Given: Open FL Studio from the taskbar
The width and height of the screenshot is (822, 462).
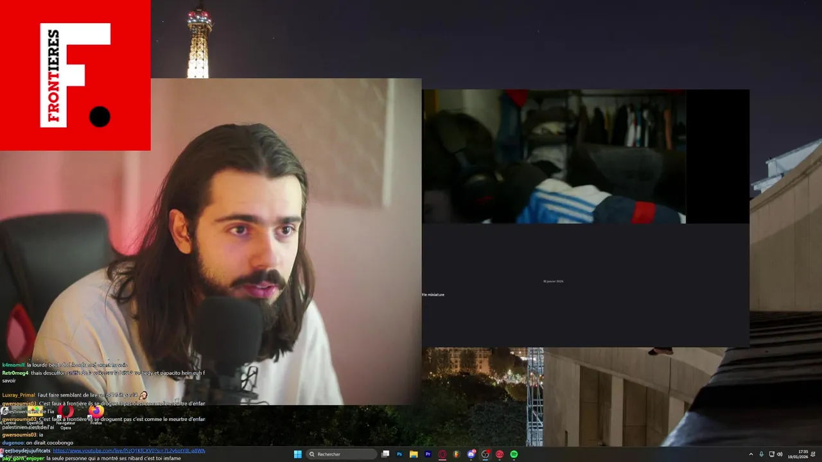Looking at the screenshot, I should pyautogui.click(x=457, y=454).
